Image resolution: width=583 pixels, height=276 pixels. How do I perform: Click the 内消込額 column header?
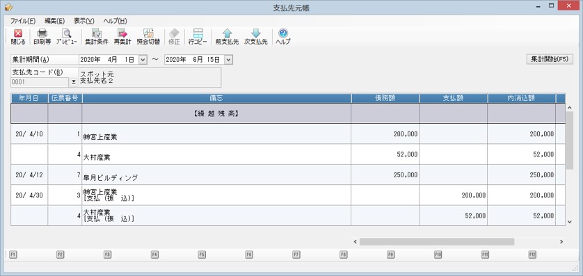click(521, 98)
